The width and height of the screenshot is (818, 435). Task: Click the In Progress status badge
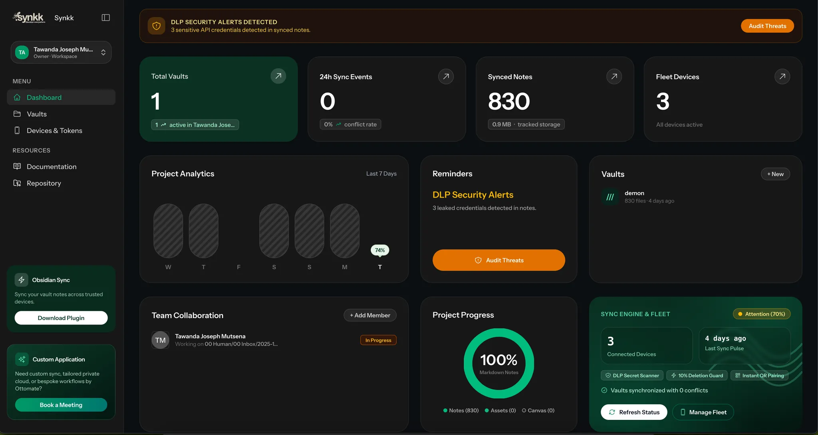pyautogui.click(x=378, y=340)
